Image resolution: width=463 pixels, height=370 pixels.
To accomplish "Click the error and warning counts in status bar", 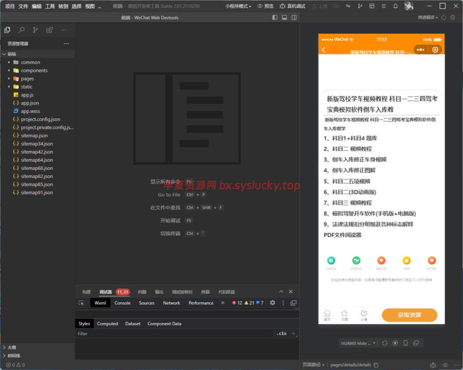I will (x=15, y=365).
